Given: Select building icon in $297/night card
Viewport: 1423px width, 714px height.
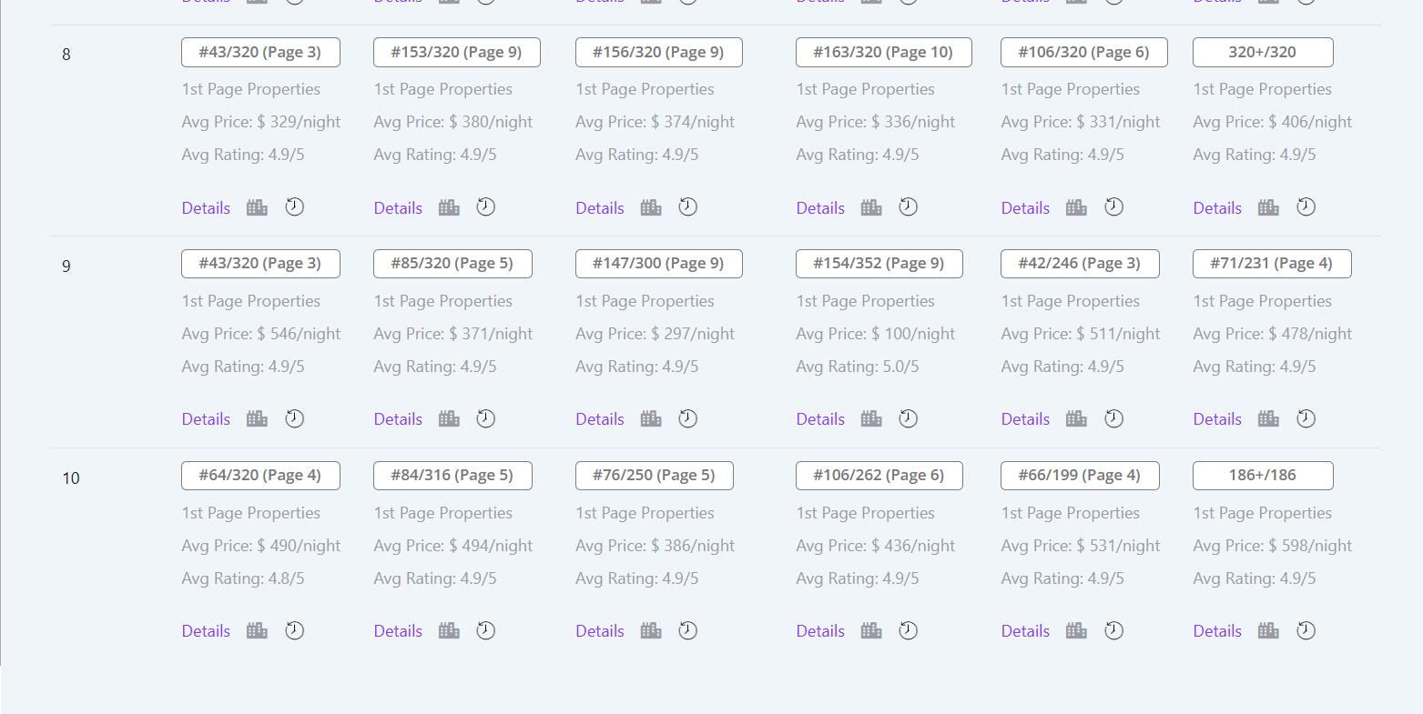Looking at the screenshot, I should (651, 418).
